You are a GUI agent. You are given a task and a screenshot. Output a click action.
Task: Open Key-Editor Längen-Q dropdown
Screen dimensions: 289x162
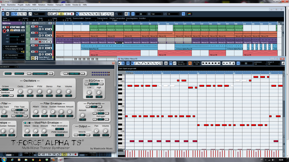point(273,64)
